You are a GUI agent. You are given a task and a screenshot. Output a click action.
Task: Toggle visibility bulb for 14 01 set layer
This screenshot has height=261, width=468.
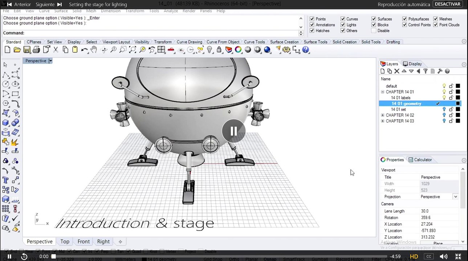point(444,109)
